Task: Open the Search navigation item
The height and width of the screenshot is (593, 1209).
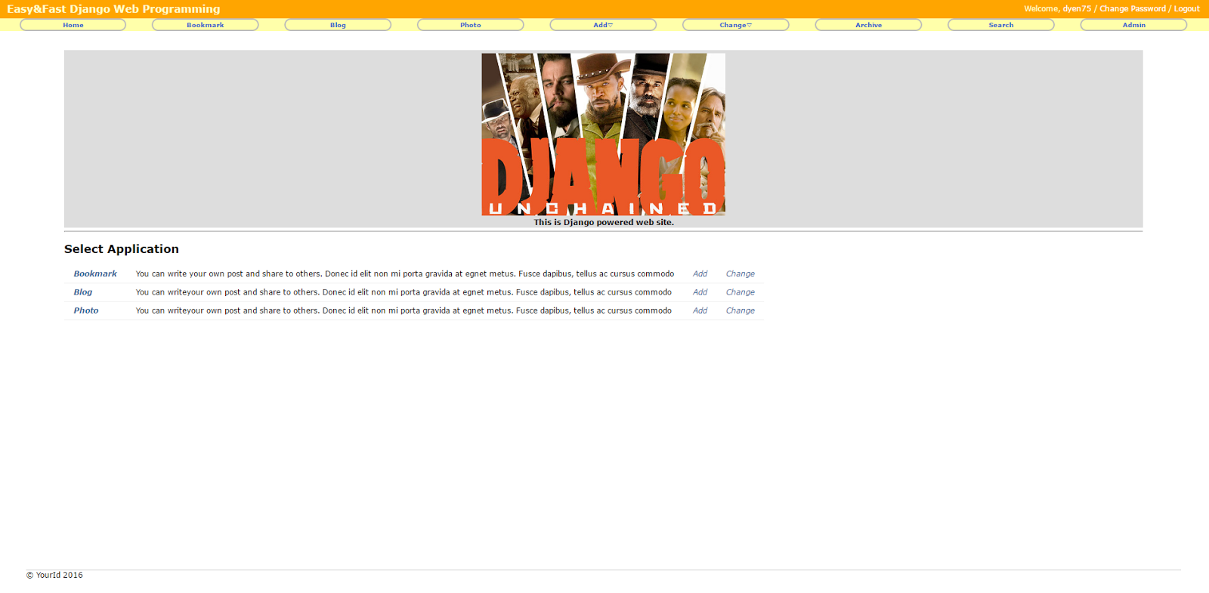Action: tap(1001, 25)
